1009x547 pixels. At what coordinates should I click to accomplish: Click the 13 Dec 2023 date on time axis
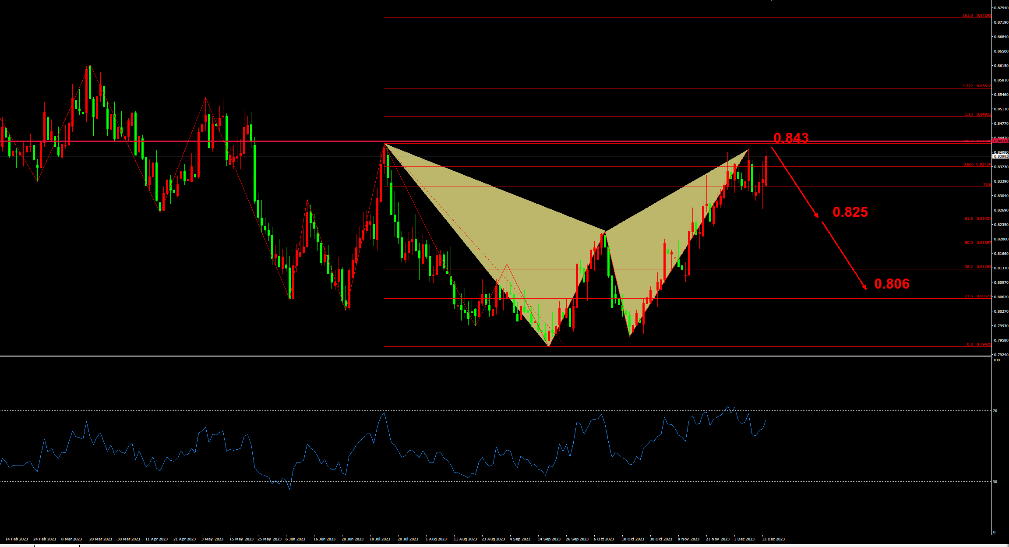773,539
